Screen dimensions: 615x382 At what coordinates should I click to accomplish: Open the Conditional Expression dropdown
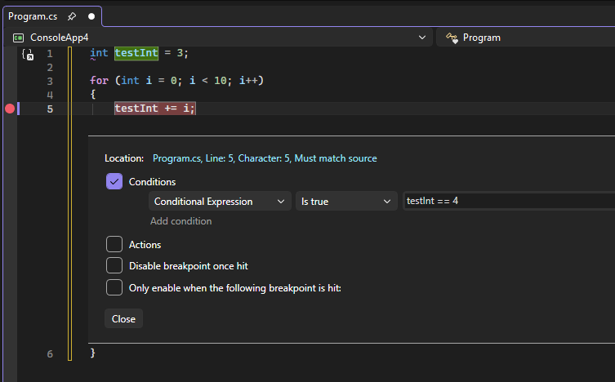click(x=220, y=202)
